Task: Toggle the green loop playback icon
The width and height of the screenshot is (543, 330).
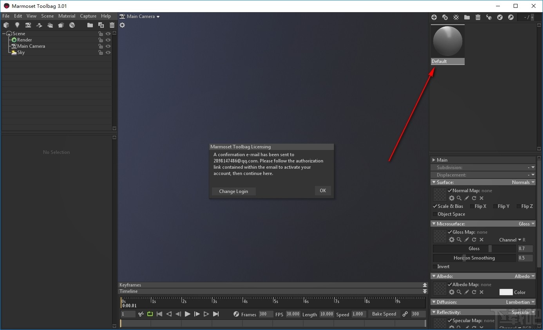Action: pyautogui.click(x=150, y=314)
